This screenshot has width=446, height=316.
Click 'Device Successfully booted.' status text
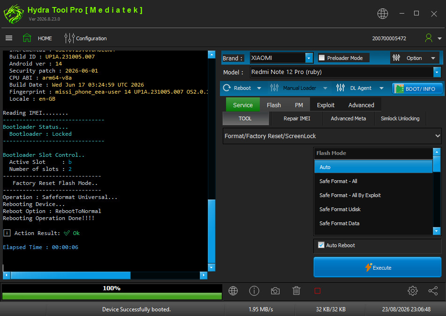[136, 309]
